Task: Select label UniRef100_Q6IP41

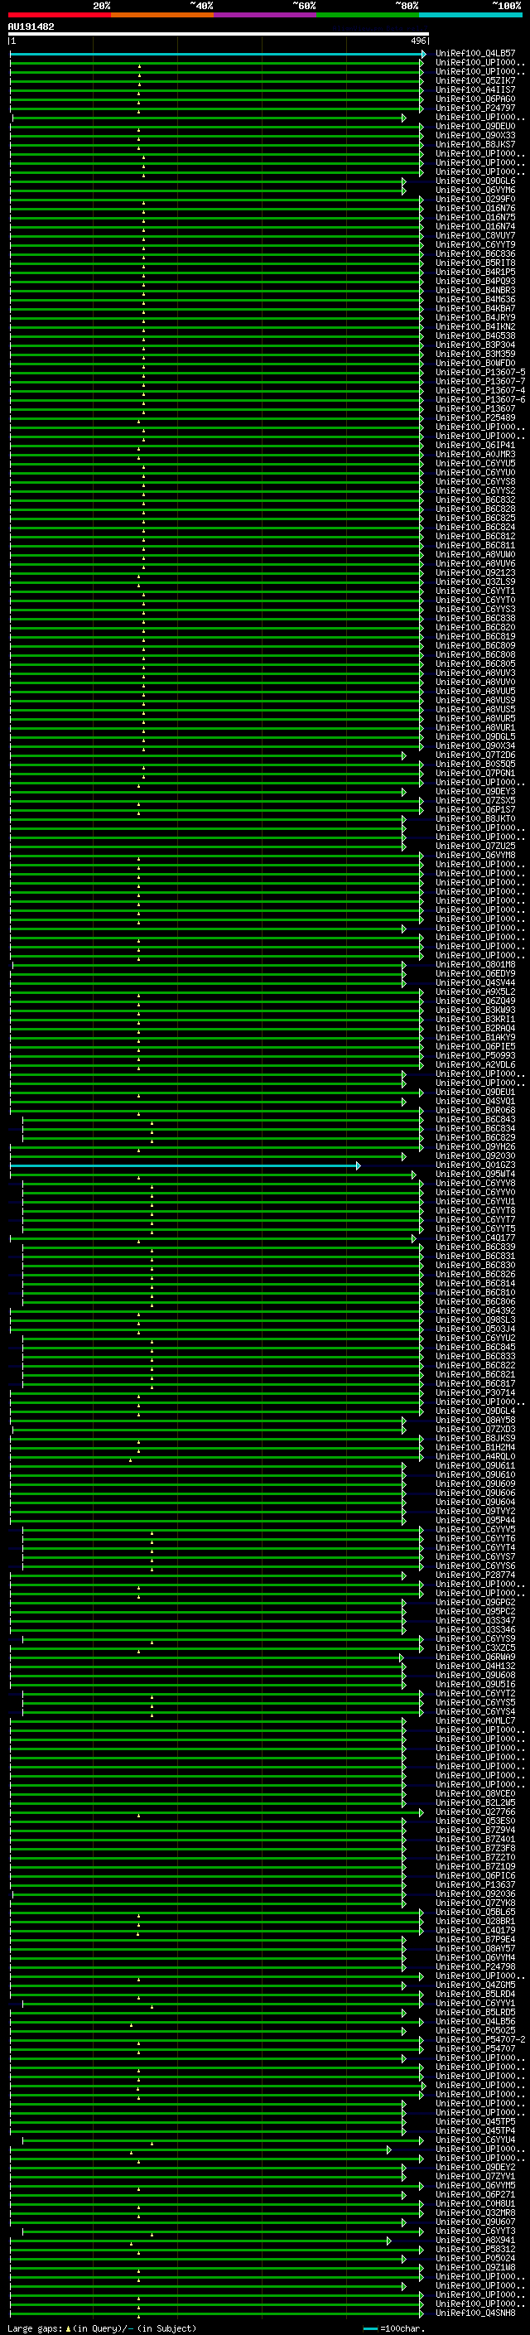Action: [475, 445]
